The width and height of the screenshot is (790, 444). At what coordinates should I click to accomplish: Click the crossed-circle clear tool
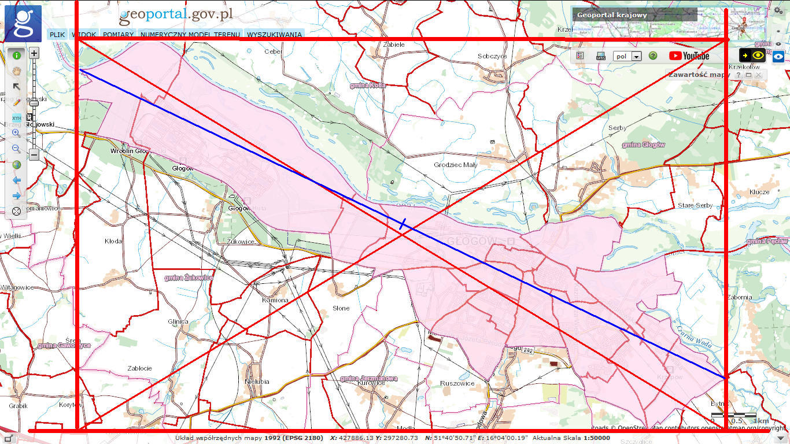(x=16, y=211)
